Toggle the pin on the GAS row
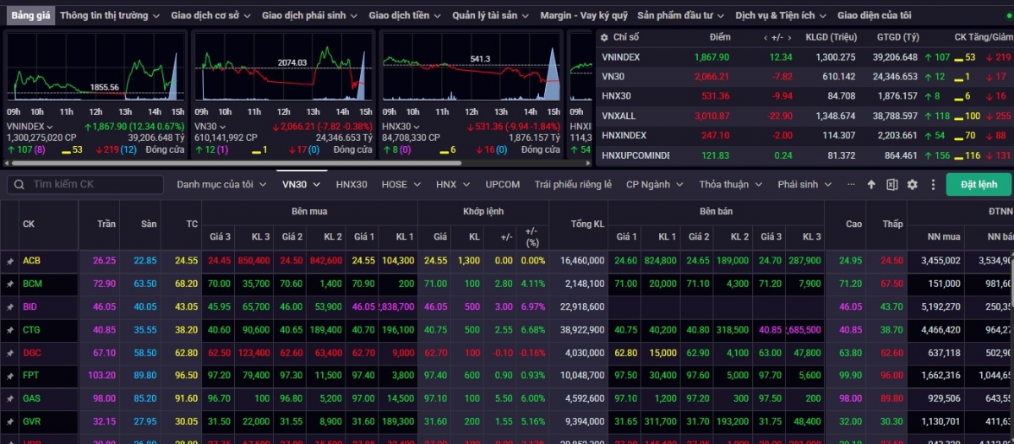The height and width of the screenshot is (444, 1014). pos(10,398)
